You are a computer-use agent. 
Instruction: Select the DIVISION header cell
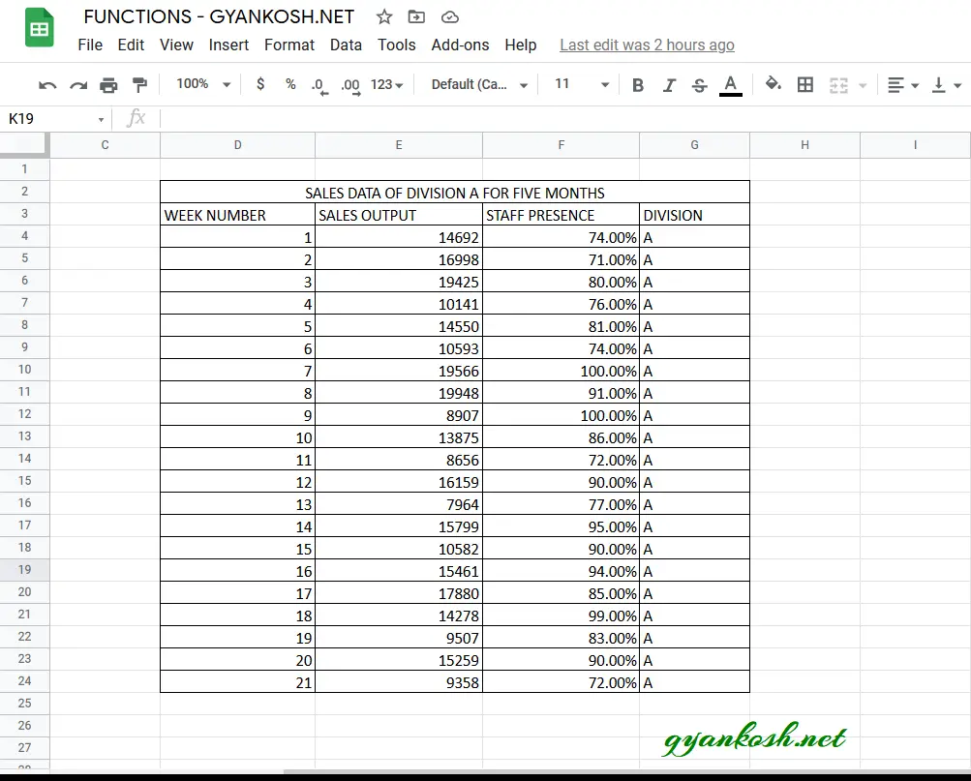tap(694, 215)
